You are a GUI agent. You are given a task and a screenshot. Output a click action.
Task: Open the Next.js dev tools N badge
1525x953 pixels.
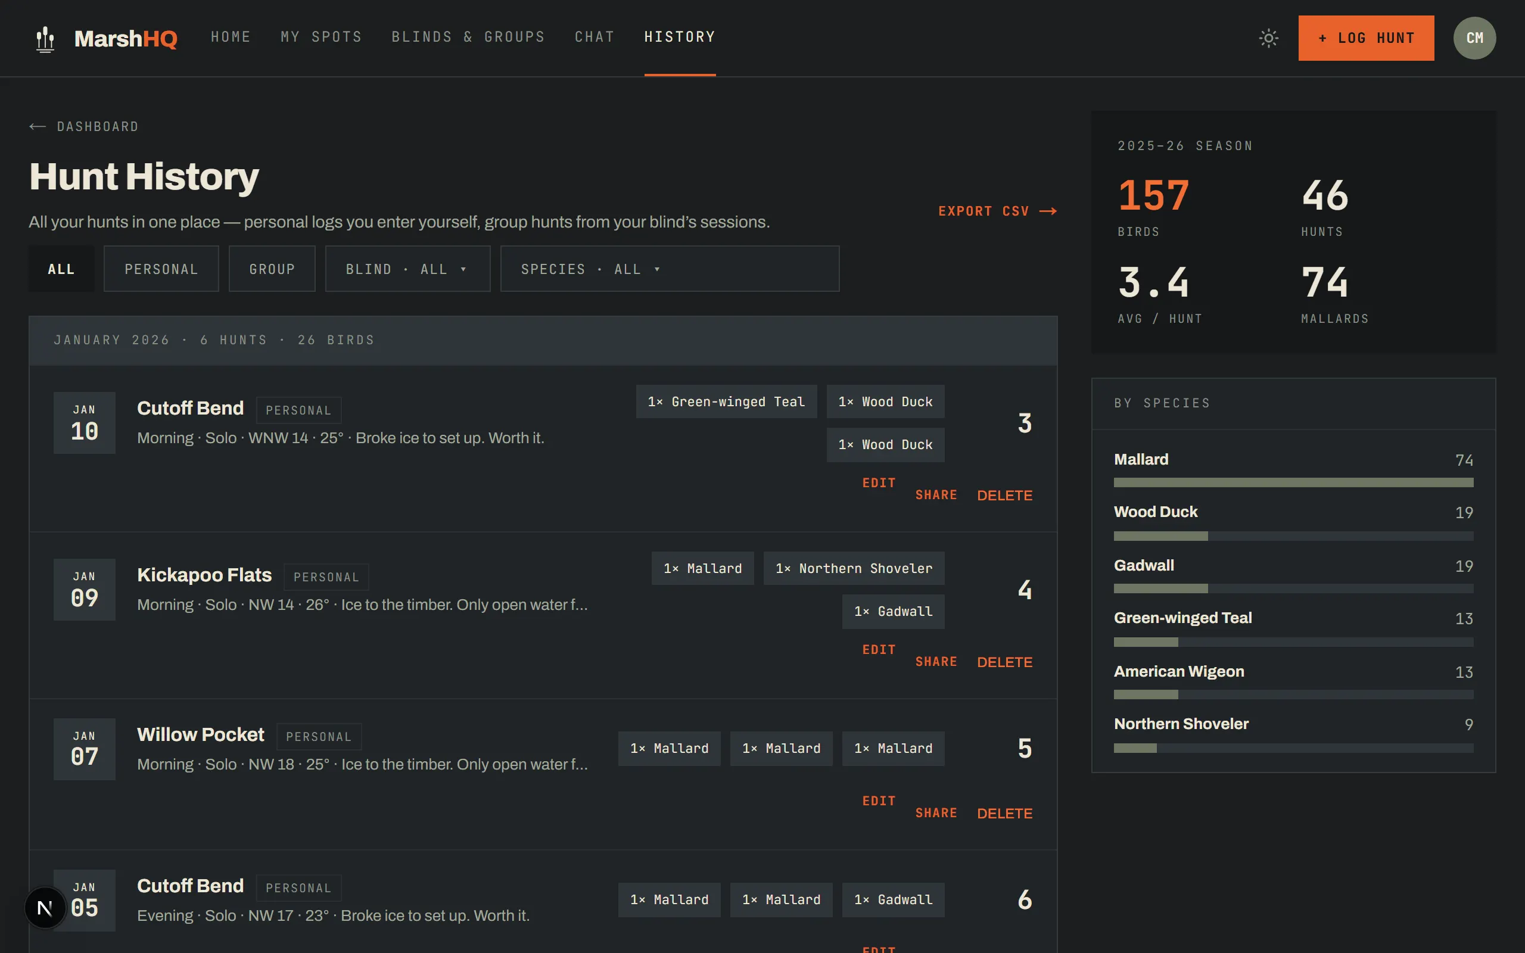[x=45, y=908]
